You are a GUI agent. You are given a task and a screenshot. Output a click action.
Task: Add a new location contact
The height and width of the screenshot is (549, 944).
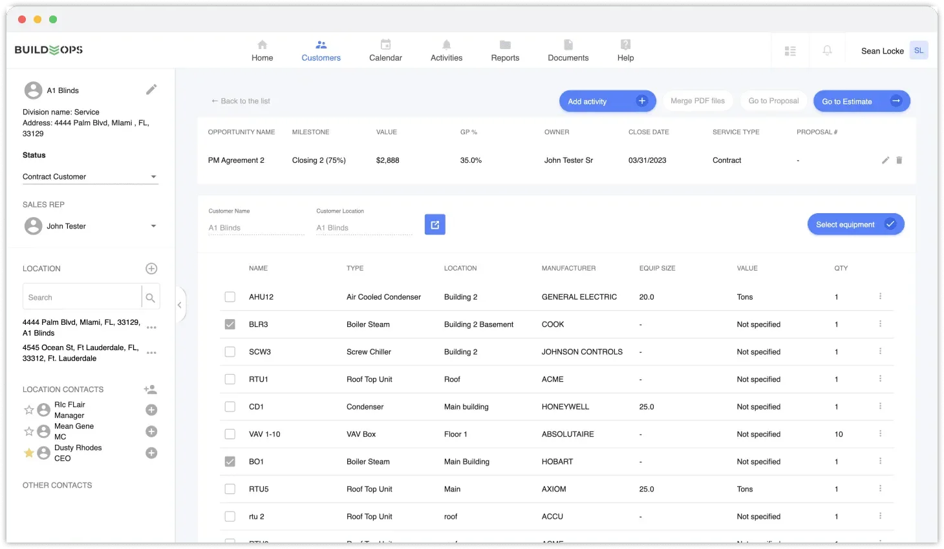(x=150, y=389)
